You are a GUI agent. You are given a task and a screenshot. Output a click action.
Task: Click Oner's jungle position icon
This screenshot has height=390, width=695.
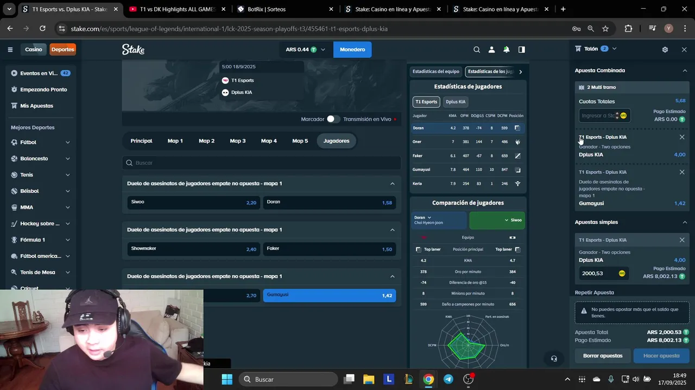pos(517,142)
